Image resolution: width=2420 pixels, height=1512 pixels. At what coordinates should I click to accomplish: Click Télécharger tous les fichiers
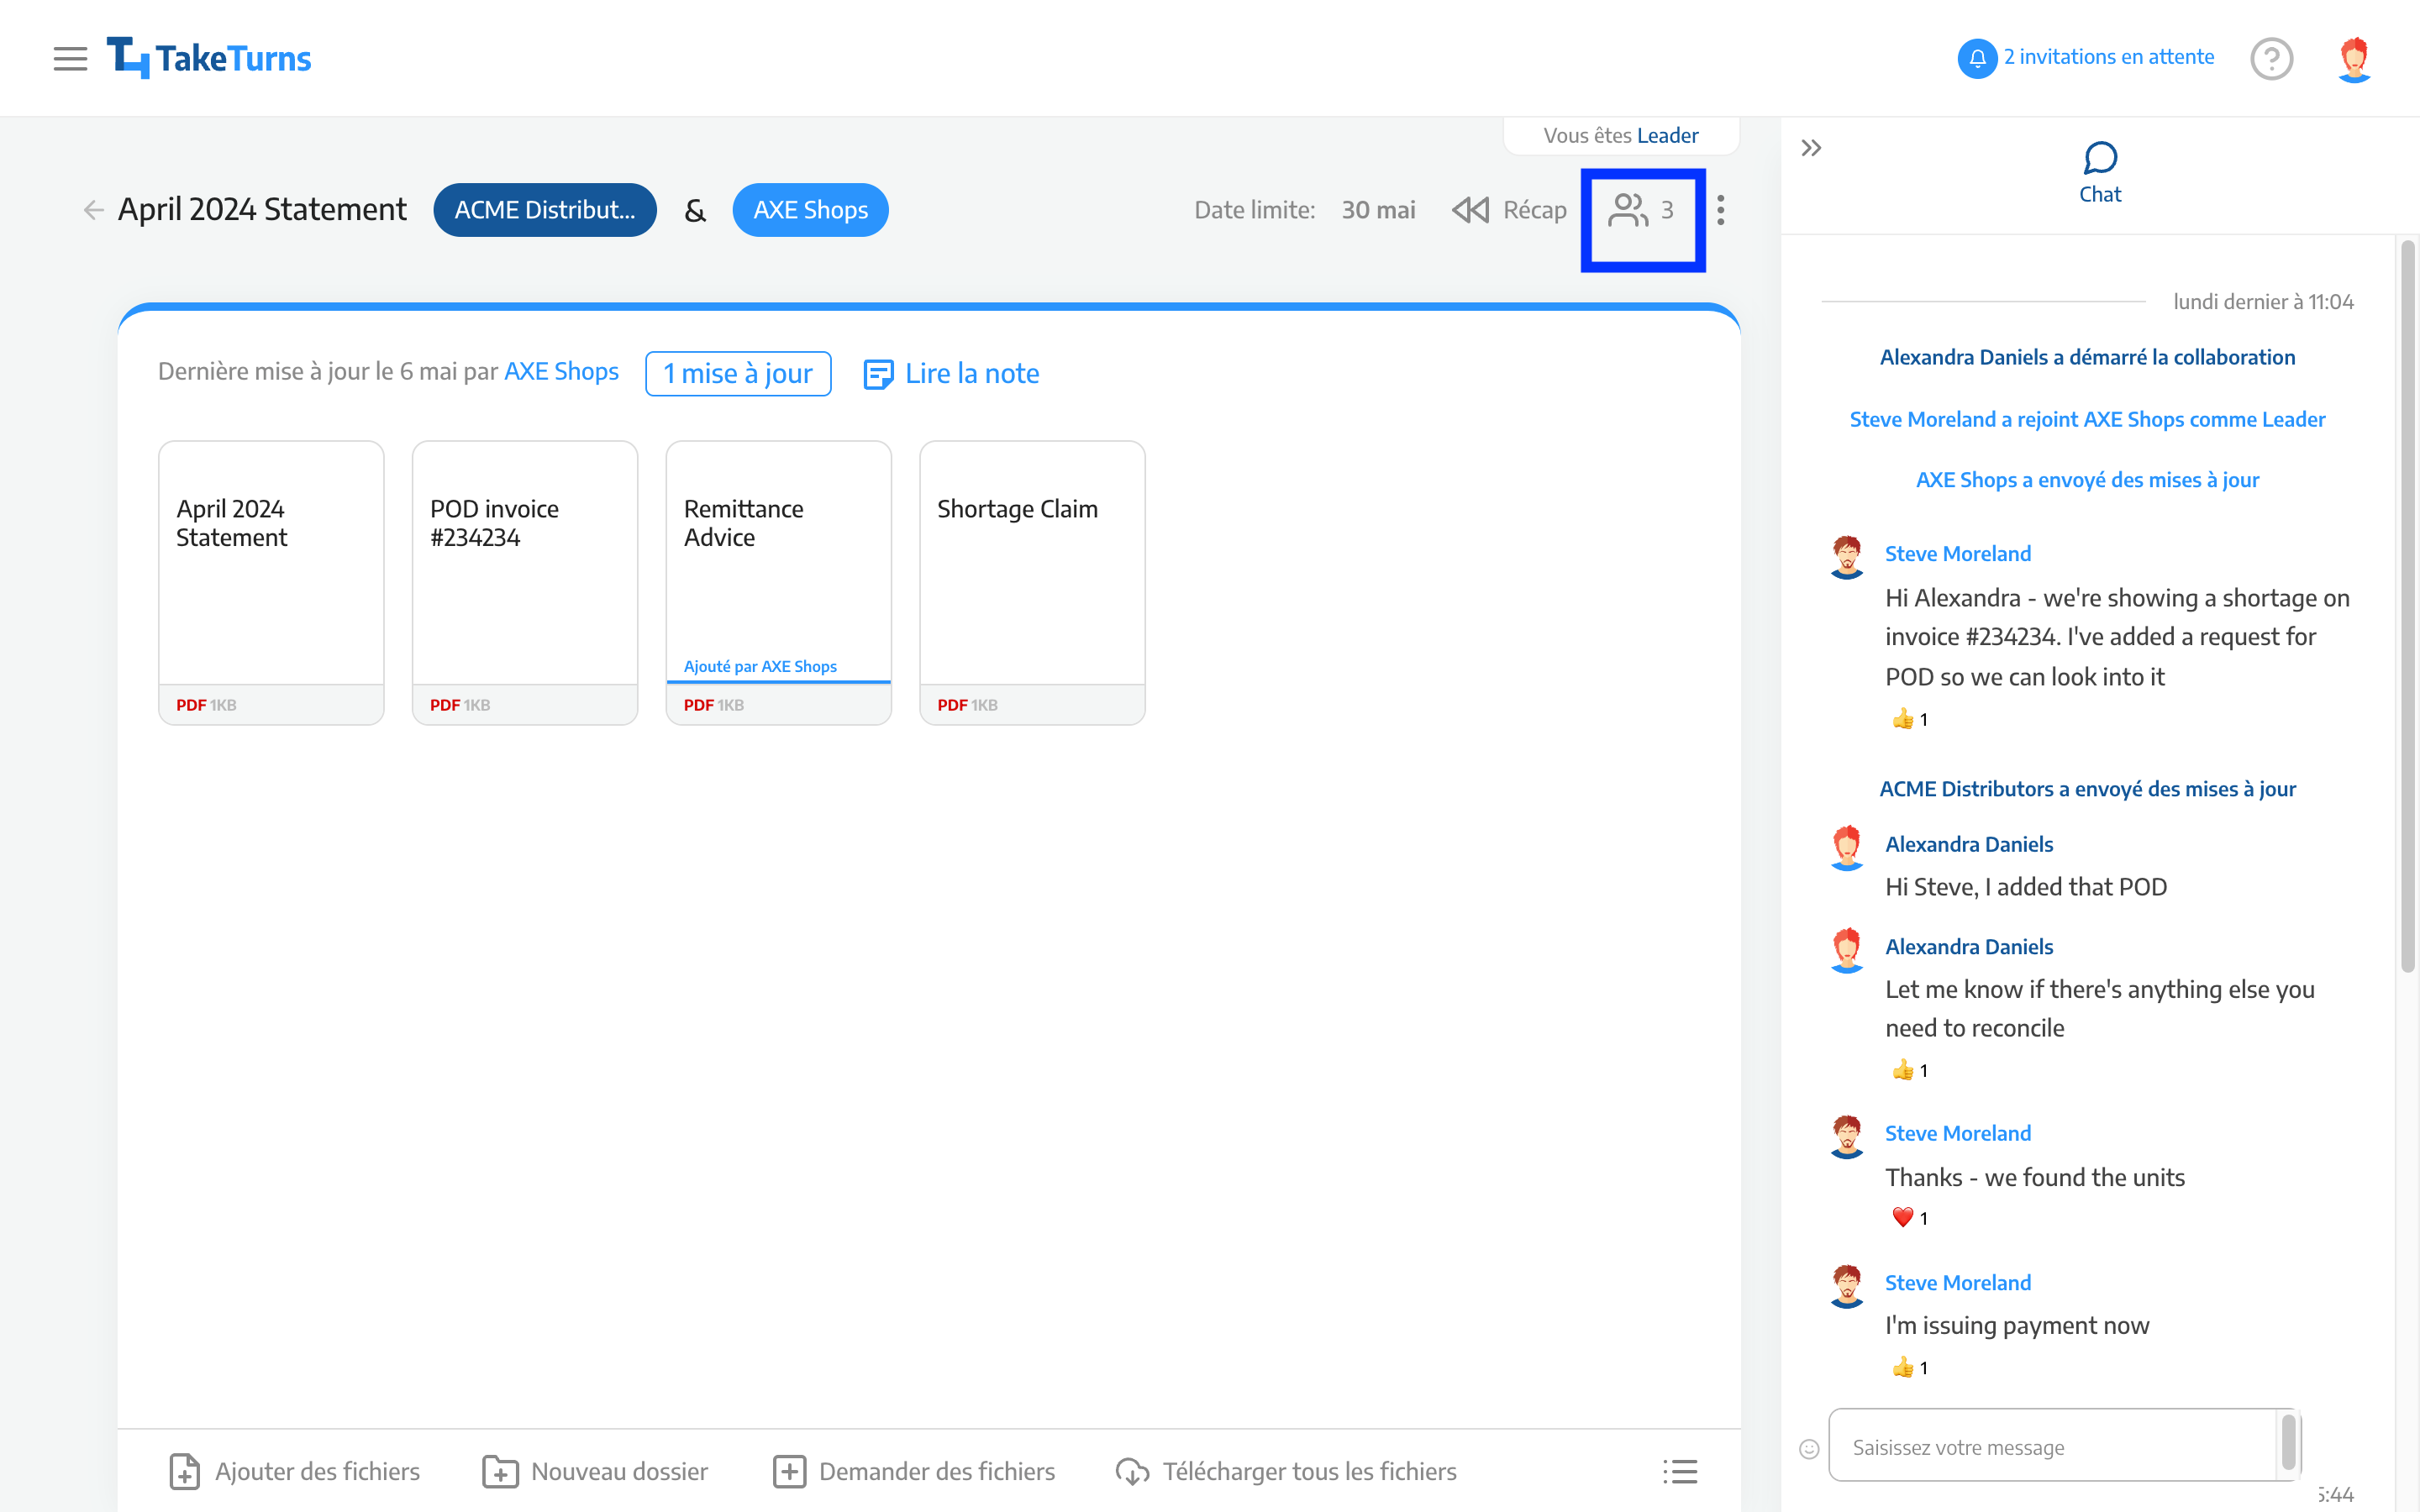(1286, 1471)
